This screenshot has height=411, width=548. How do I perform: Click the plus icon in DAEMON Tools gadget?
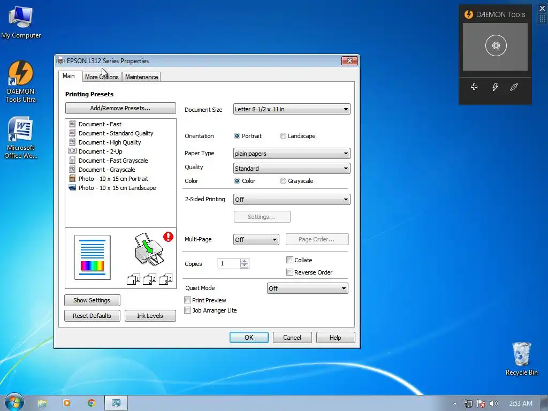pyautogui.click(x=474, y=87)
